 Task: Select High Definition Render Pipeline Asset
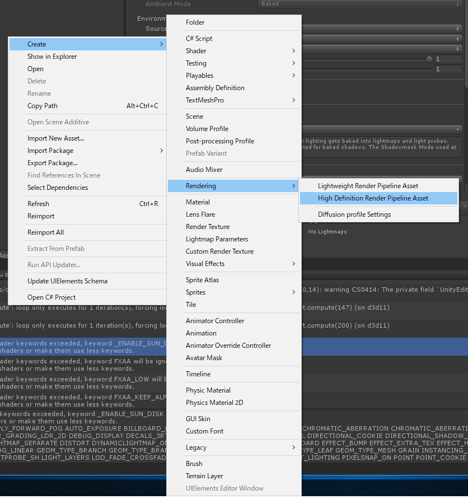click(x=378, y=198)
